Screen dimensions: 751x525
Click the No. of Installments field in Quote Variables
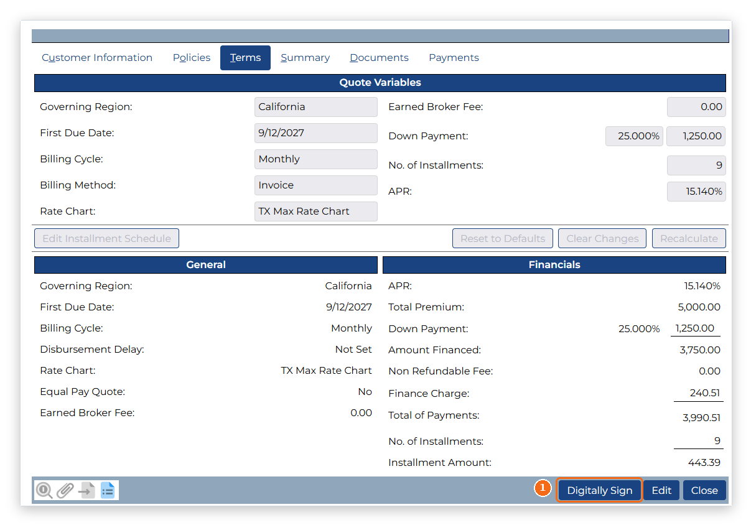pyautogui.click(x=696, y=165)
